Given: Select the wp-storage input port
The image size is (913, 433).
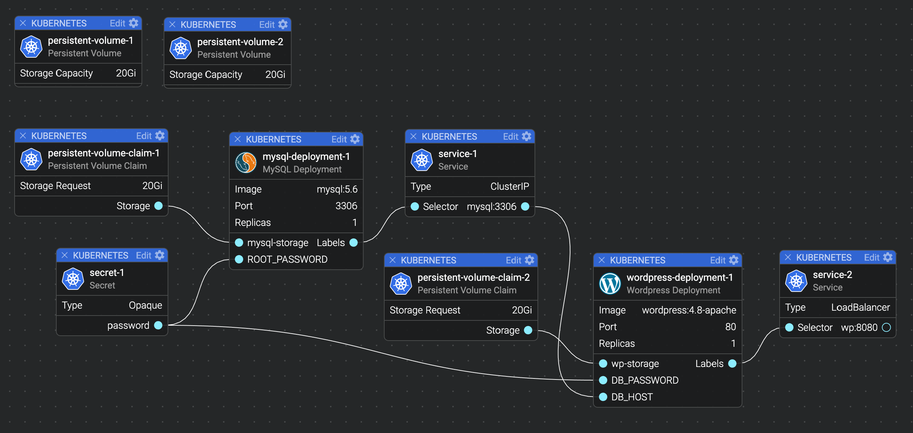Looking at the screenshot, I should (603, 363).
